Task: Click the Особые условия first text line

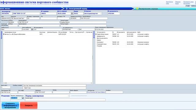Action: tap(55, 86)
